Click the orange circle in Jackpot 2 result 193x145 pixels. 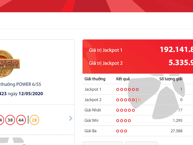coord(139,100)
